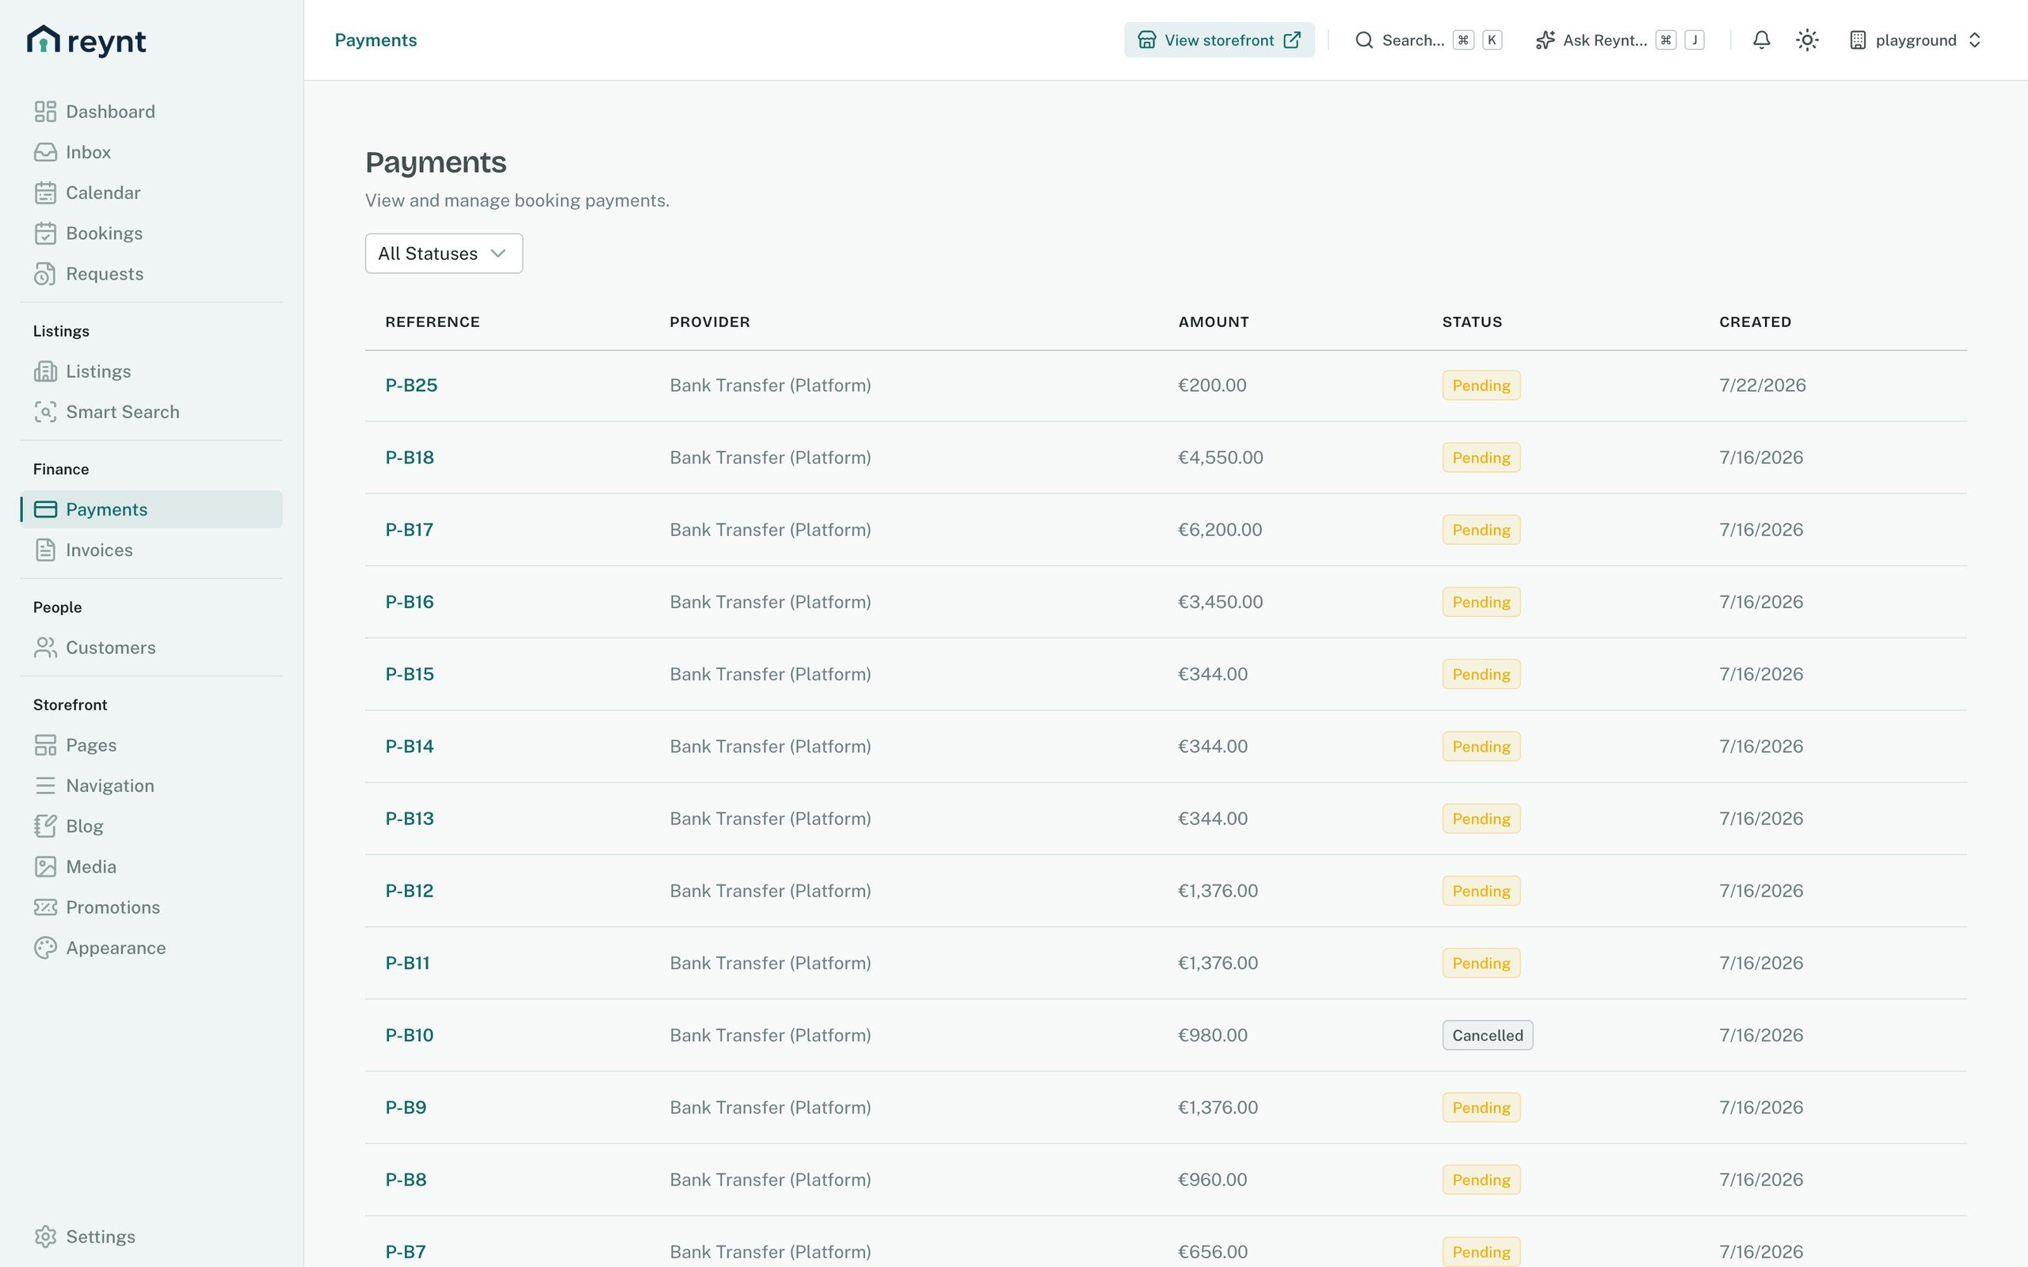Go to Dashboard in sidebar
This screenshot has width=2028, height=1267.
click(151, 112)
